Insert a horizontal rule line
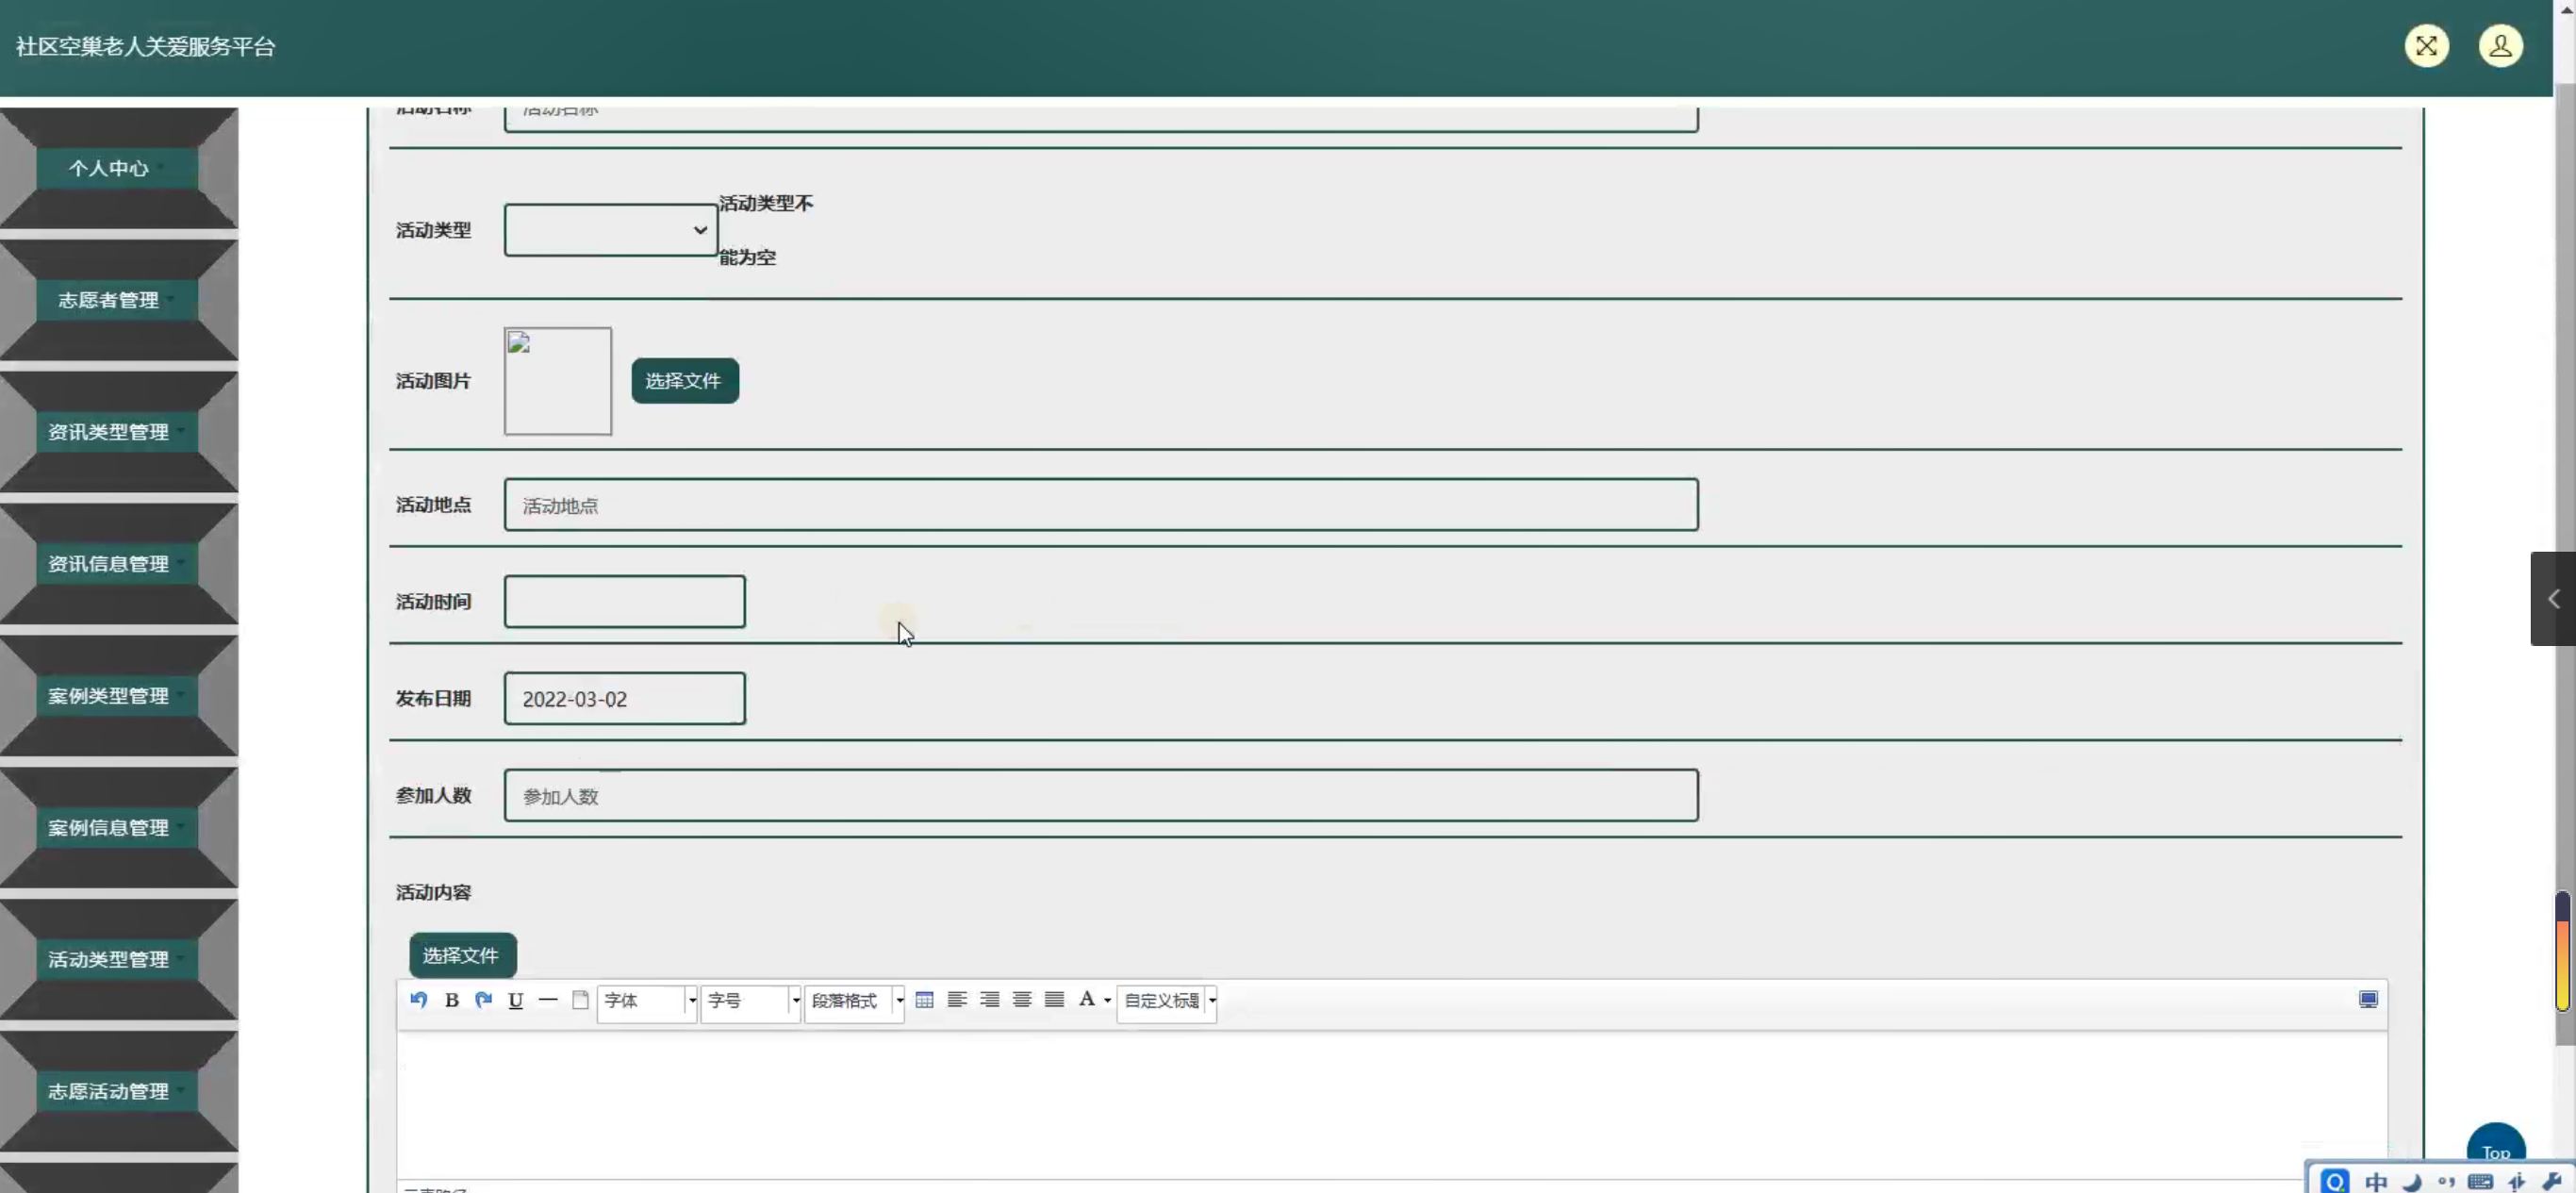The image size is (2576, 1193). (x=548, y=1000)
